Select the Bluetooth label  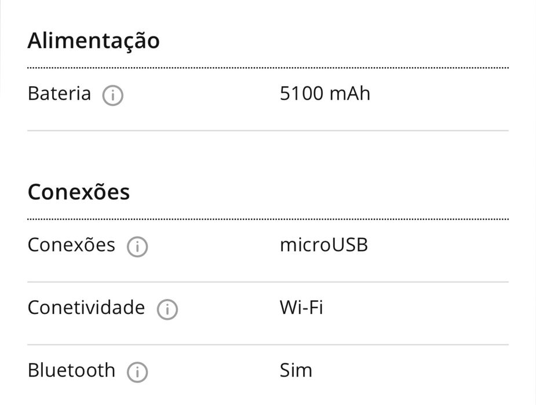click(x=71, y=370)
